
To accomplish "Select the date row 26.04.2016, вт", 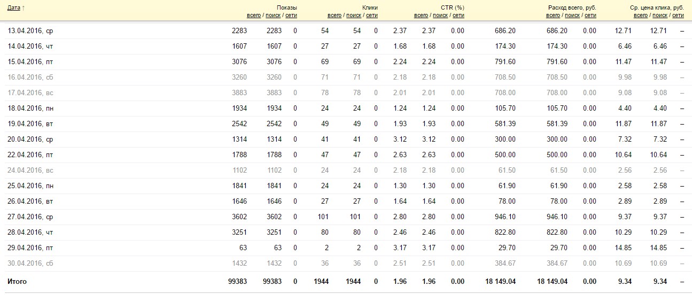I will pyautogui.click(x=30, y=202).
